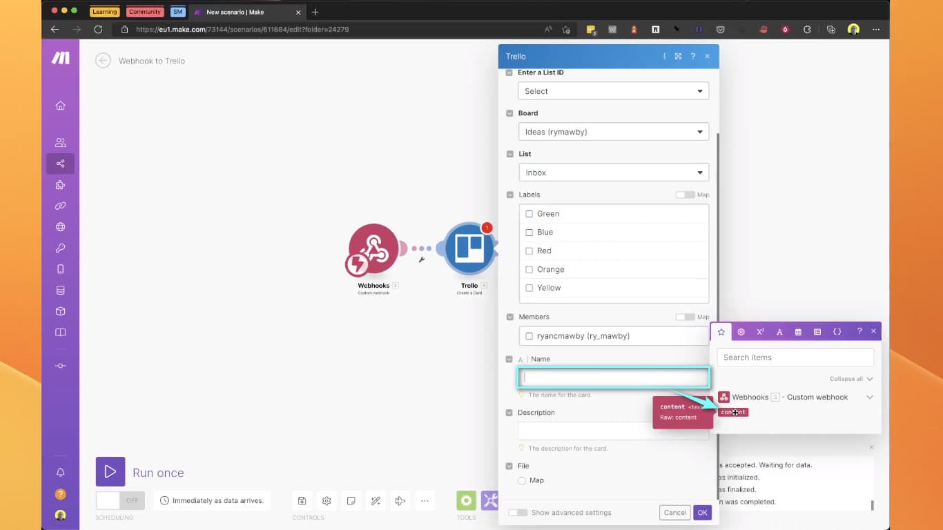Open the Devices phone sidebar icon
This screenshot has height=530, width=943.
click(x=60, y=269)
